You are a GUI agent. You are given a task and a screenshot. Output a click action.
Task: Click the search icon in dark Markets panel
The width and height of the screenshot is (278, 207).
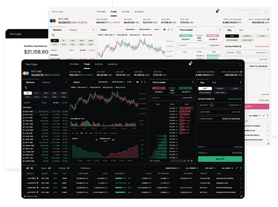(x=26, y=88)
